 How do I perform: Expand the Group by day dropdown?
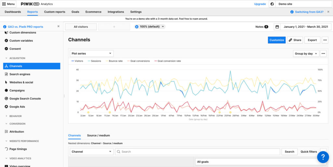pyautogui.click(x=306, y=54)
